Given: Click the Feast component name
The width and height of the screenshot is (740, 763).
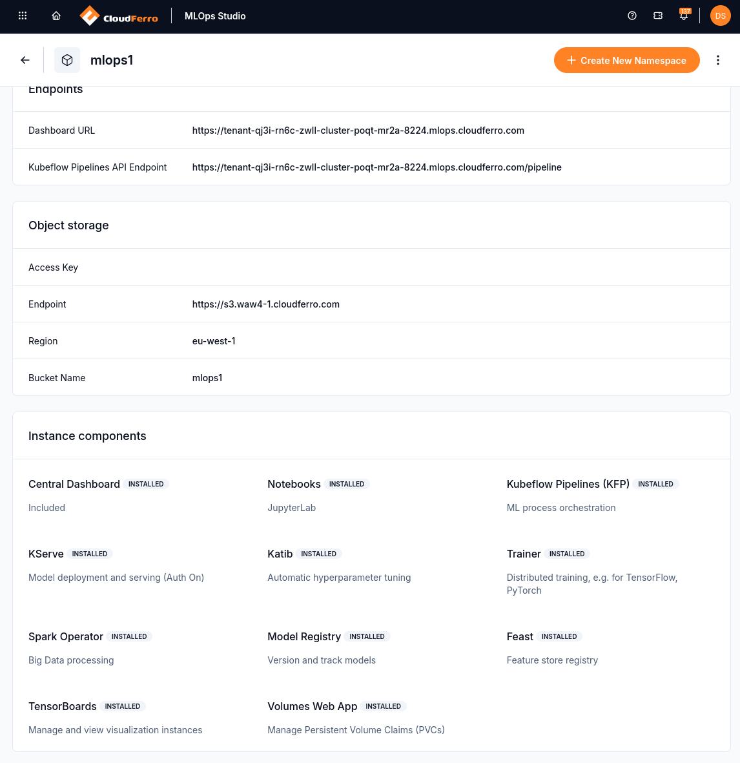Looking at the screenshot, I should 520,636.
